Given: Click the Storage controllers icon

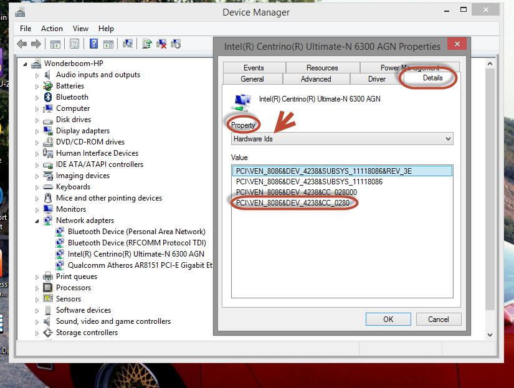Looking at the screenshot, I should tap(48, 333).
